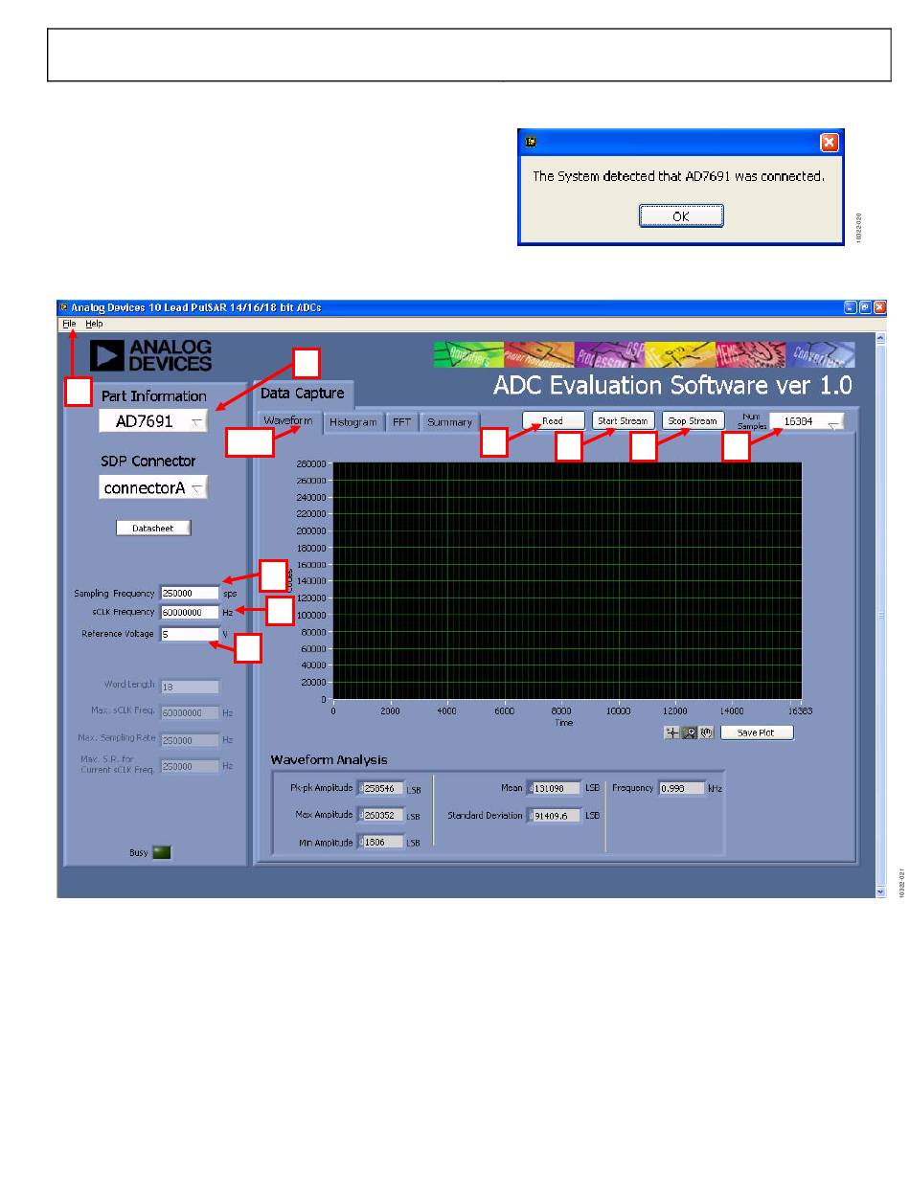Switch to the Summary tab
910x1195 pixels.
click(x=449, y=422)
